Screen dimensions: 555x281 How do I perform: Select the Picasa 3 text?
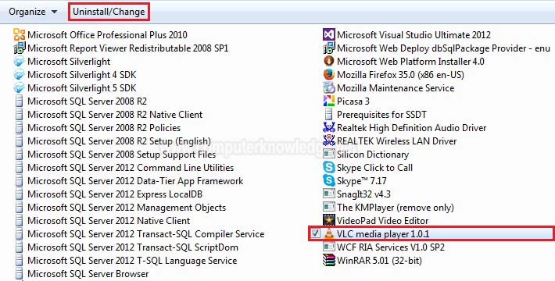tap(353, 101)
